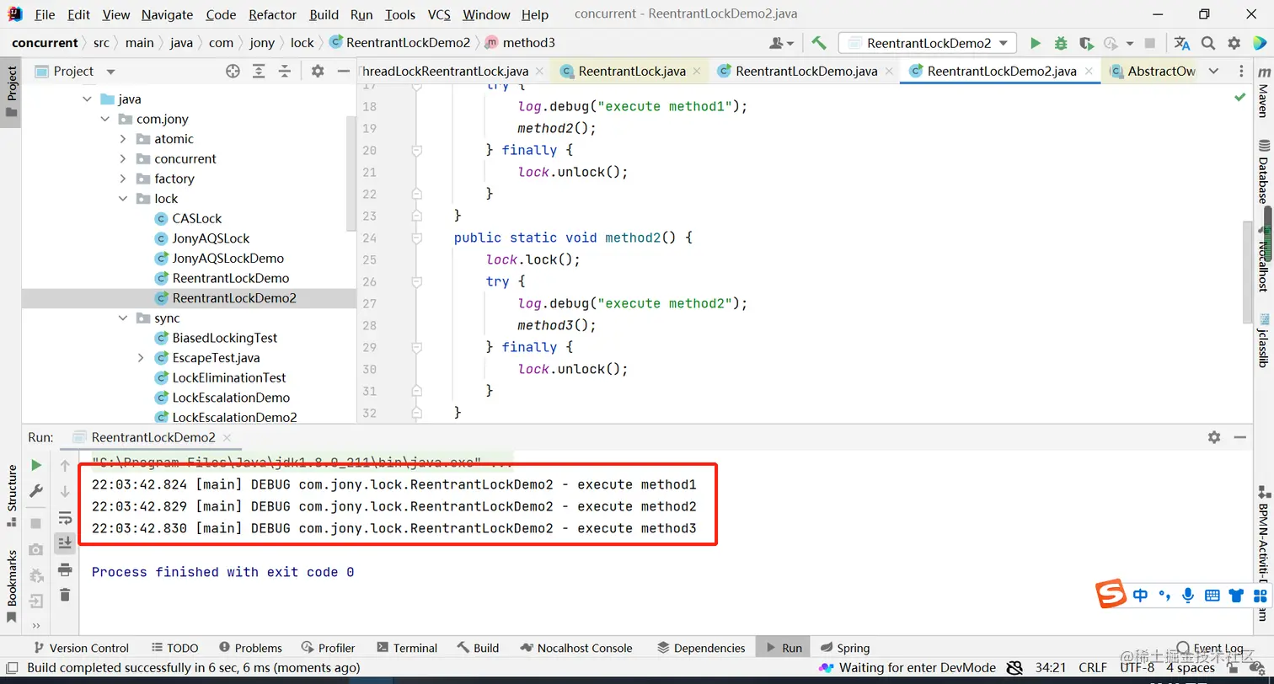Open Search Everywhere with the magnifier icon
The image size is (1274, 684).
(x=1208, y=43)
